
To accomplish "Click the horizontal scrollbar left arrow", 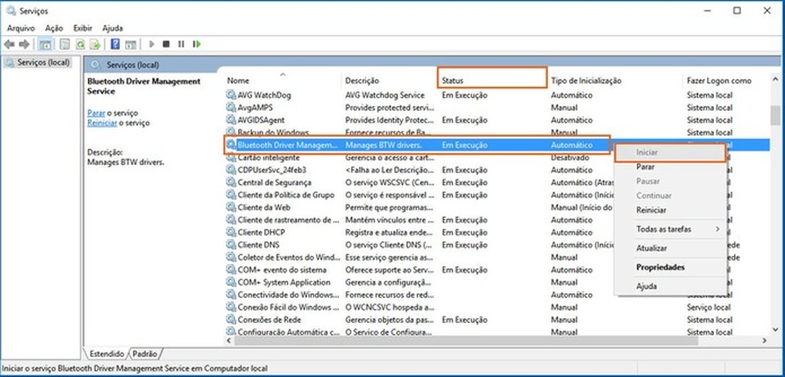I will (x=229, y=340).
